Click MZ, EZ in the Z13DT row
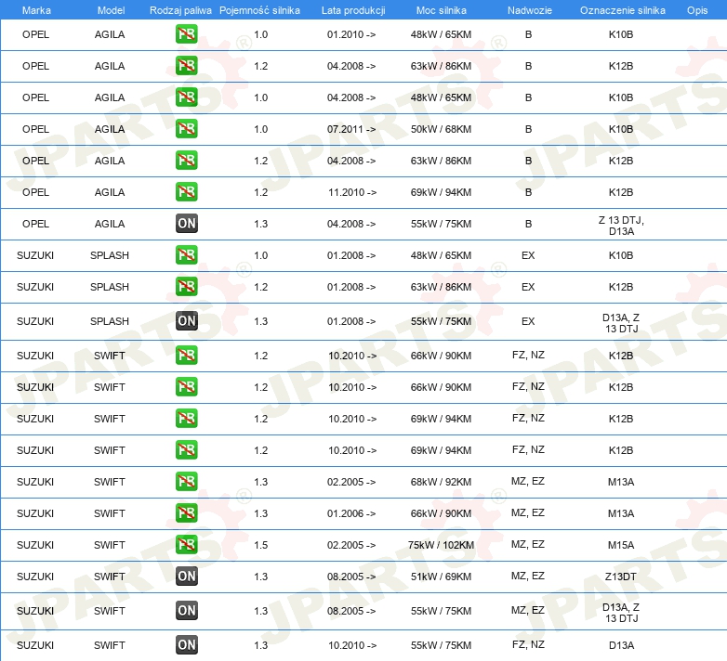 (x=528, y=576)
